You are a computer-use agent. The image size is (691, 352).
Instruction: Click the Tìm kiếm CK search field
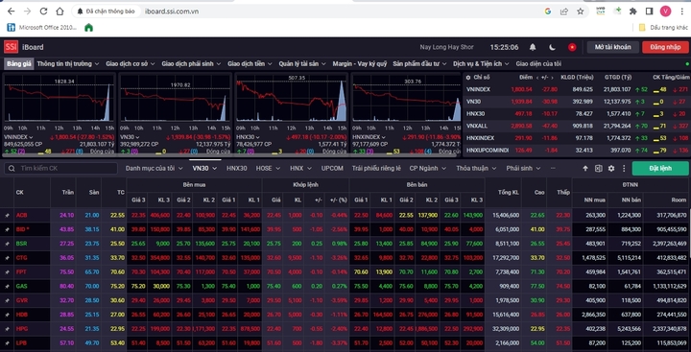coord(61,168)
